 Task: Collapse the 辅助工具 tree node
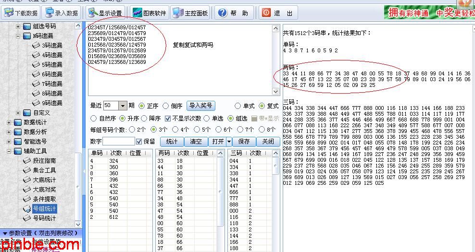9,151
